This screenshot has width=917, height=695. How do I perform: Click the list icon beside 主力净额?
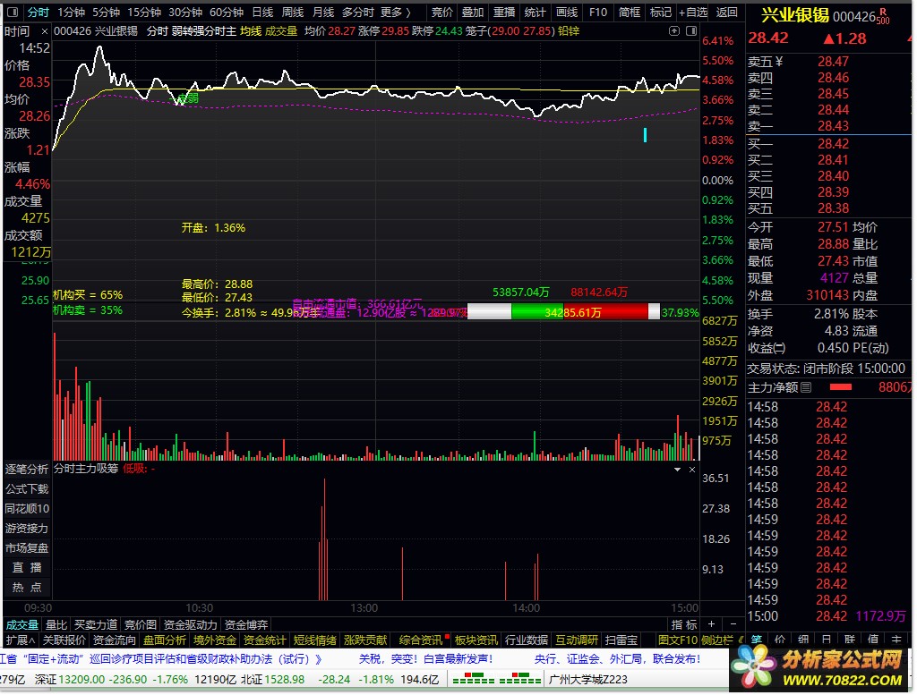coord(806,387)
